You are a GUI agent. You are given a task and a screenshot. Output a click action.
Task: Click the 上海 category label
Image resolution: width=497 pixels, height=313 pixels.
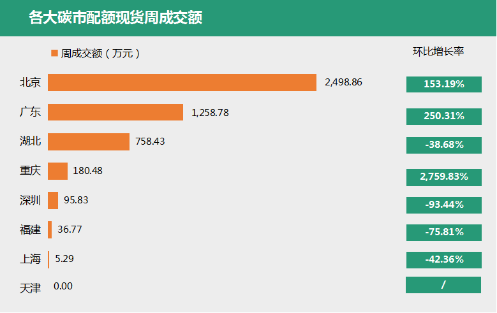31,259
